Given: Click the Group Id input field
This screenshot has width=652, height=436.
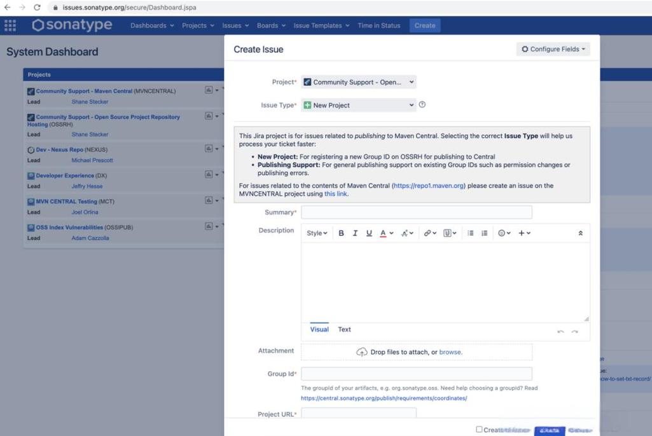Looking at the screenshot, I should coord(417,374).
